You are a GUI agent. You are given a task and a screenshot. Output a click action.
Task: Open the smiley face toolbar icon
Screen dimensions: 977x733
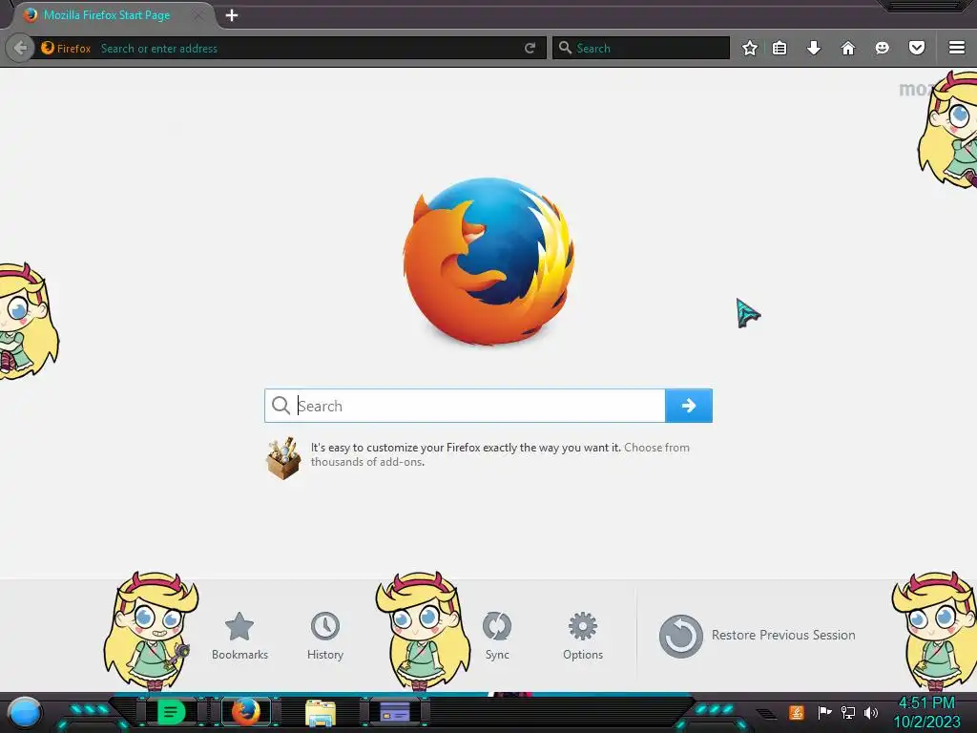point(883,48)
